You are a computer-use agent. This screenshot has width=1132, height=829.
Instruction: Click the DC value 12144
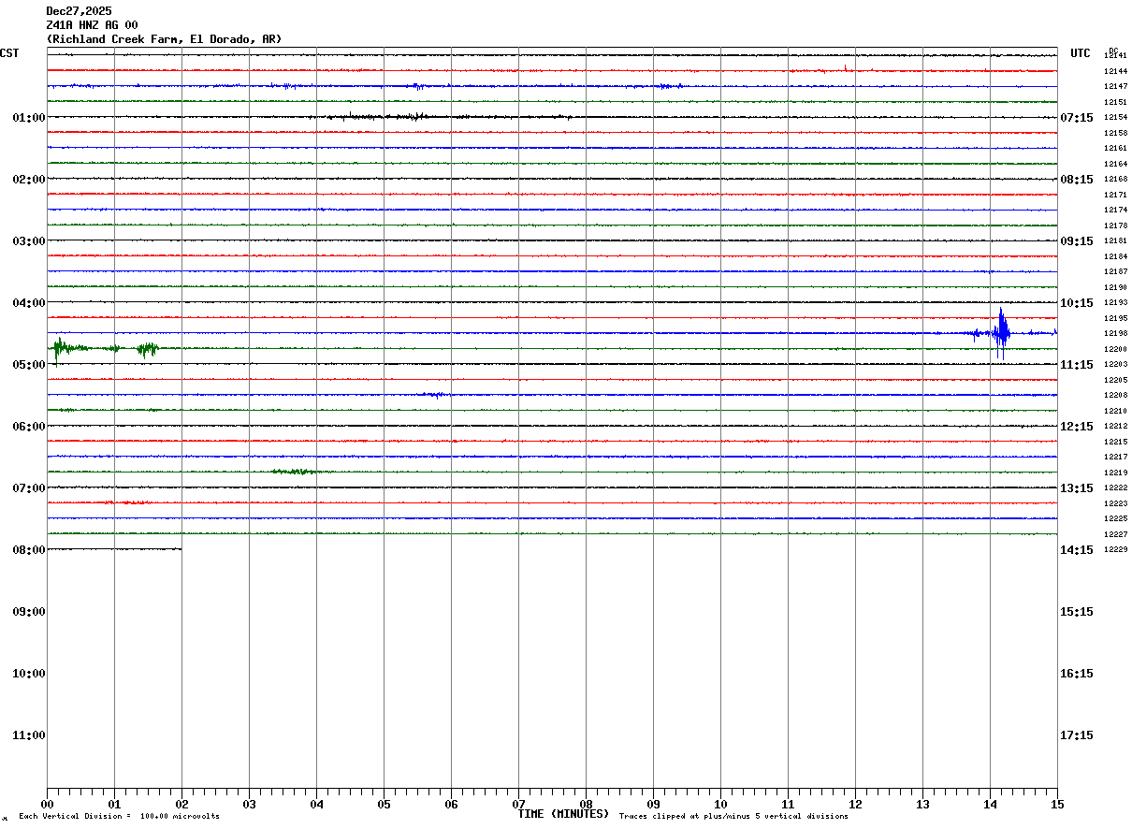pos(1115,71)
